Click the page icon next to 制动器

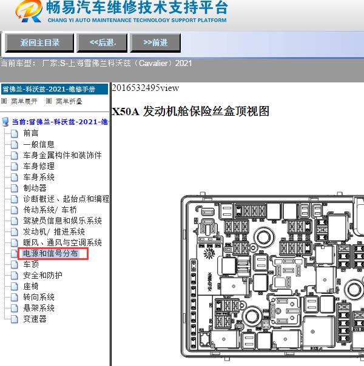pos(15,188)
